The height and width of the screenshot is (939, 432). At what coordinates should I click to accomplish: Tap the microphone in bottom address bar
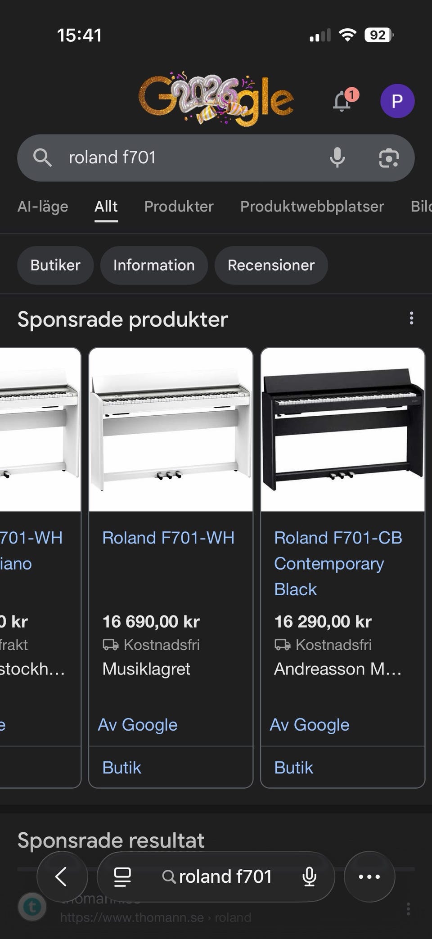[309, 876]
